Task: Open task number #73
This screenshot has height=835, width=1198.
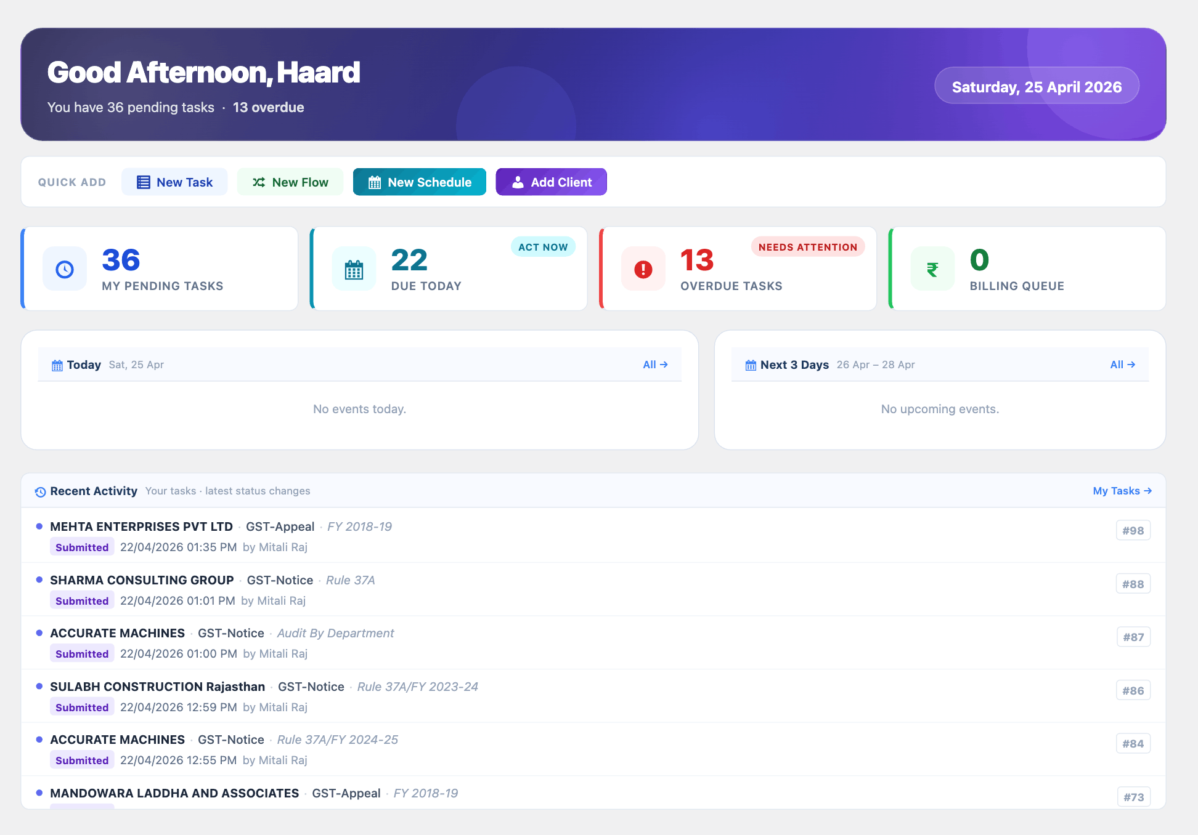Action: coord(1133,797)
